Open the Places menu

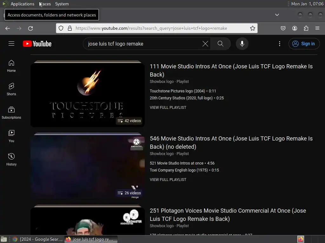45,4
